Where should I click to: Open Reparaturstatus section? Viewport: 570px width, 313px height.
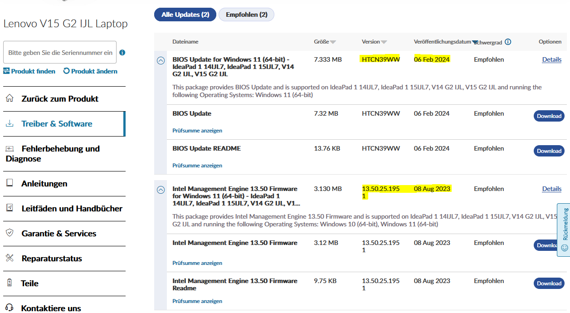point(52,258)
